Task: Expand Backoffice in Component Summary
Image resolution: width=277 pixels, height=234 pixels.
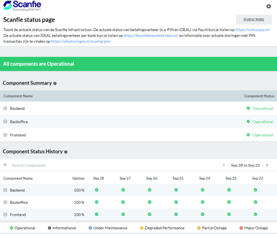Action: (5, 122)
